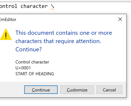The image size is (131, 106).
Task: Click the U+0001 code point text
Action: (23, 68)
